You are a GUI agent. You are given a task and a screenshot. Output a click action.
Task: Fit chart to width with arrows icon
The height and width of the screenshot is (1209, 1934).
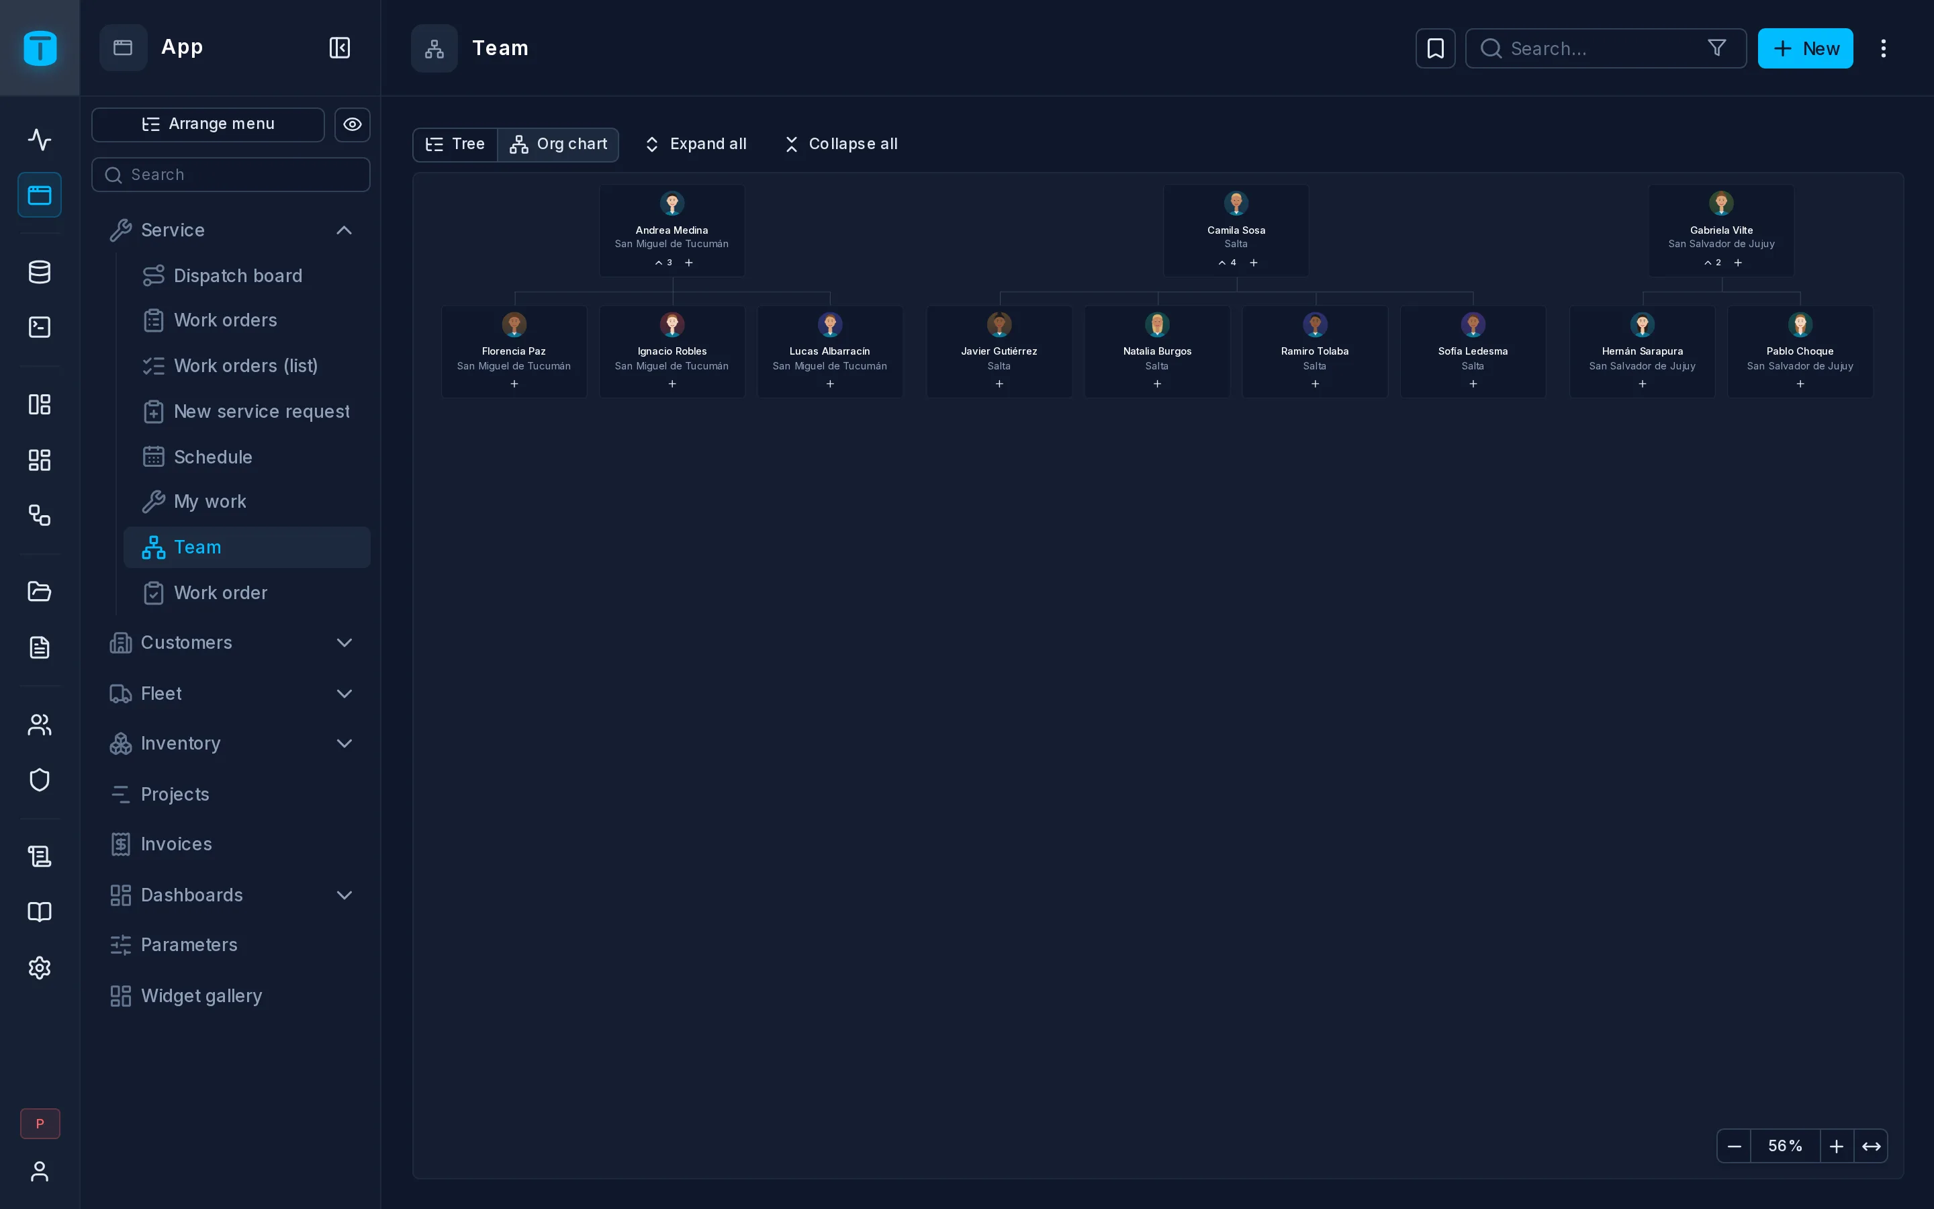(1871, 1146)
